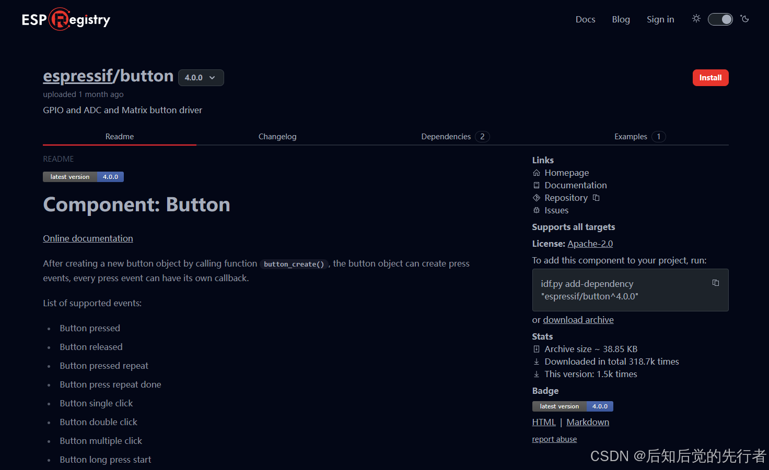Image resolution: width=769 pixels, height=470 pixels.
Task: Click the espressif namespace link
Action: [78, 76]
